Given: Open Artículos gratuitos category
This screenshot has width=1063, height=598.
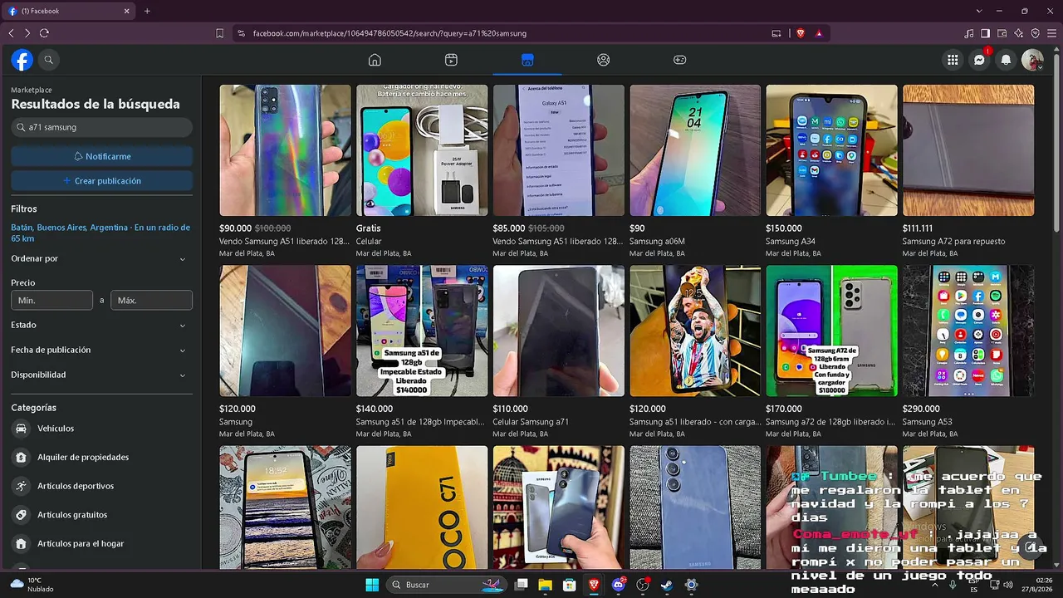Looking at the screenshot, I should point(101,515).
